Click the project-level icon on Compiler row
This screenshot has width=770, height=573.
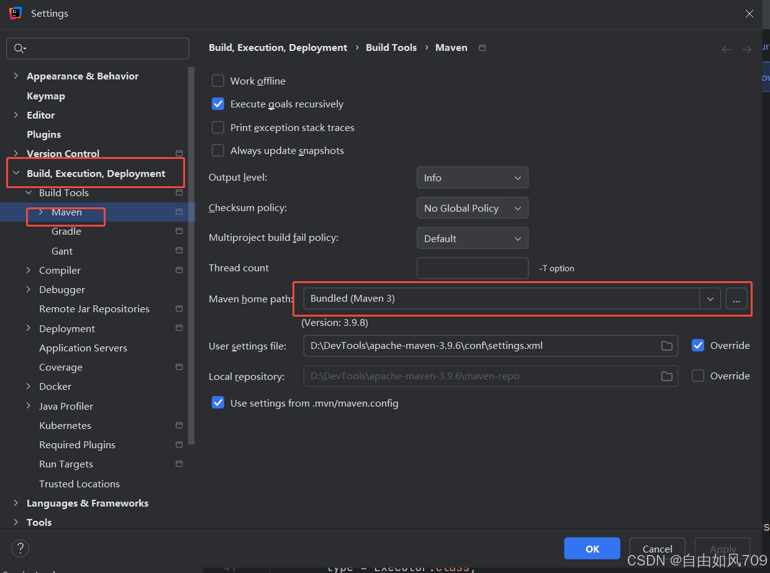click(x=179, y=270)
